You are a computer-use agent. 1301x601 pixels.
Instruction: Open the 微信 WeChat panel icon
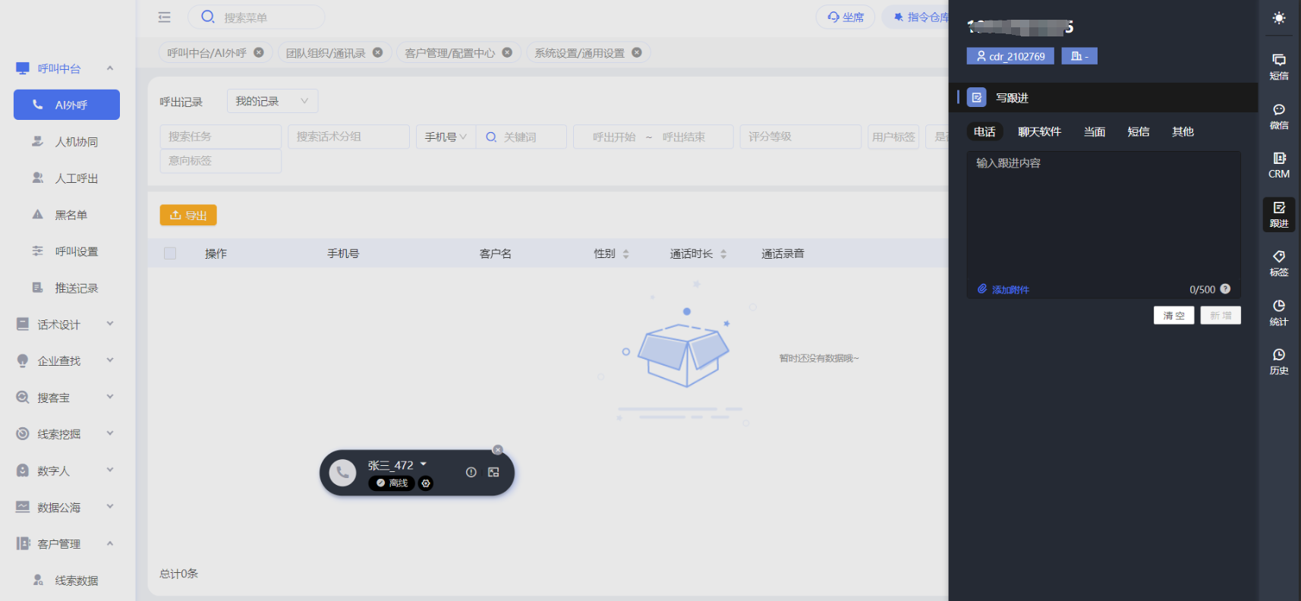[x=1278, y=116]
